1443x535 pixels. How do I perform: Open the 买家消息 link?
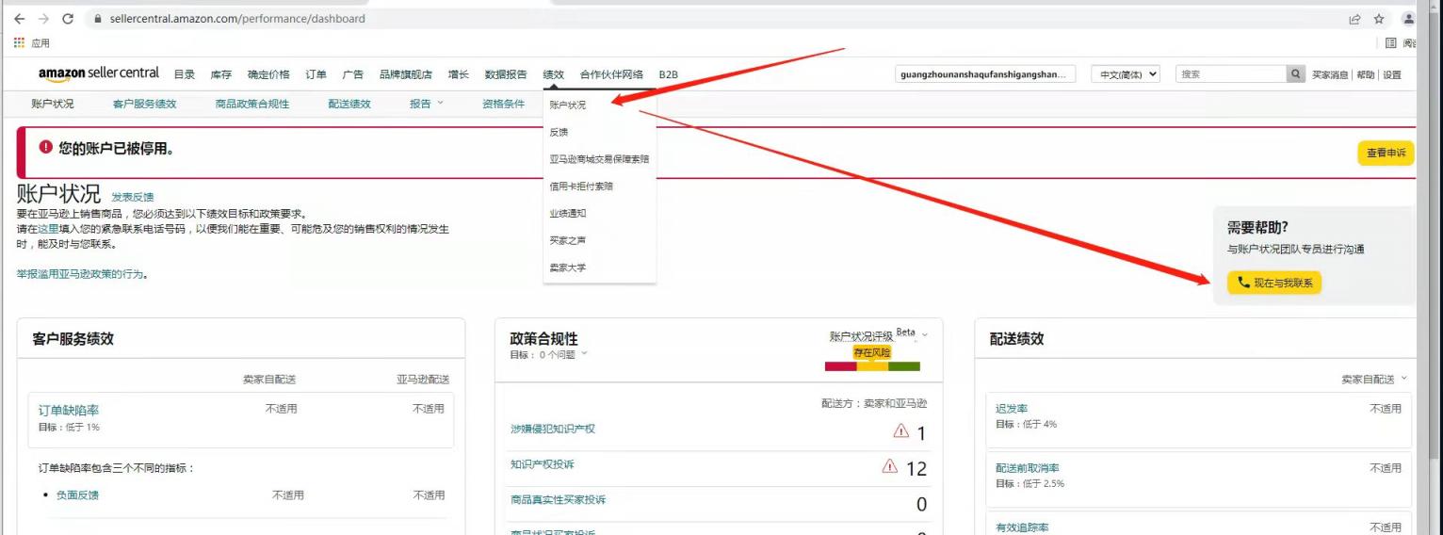1331,74
